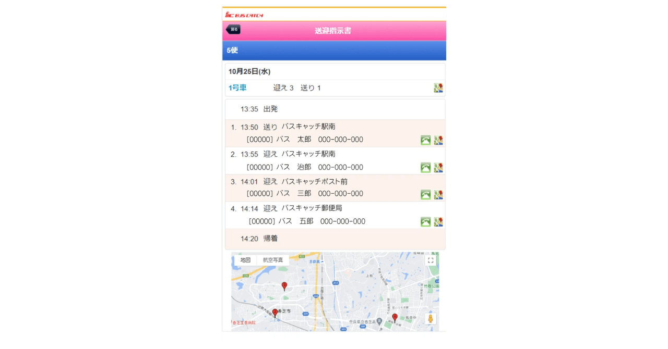Image resolution: width=668 pixels, height=349 pixels.
Task: Show map location for バス 五郎
Action: (438, 222)
